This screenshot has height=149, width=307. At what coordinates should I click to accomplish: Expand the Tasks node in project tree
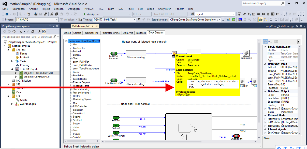coord(12,61)
